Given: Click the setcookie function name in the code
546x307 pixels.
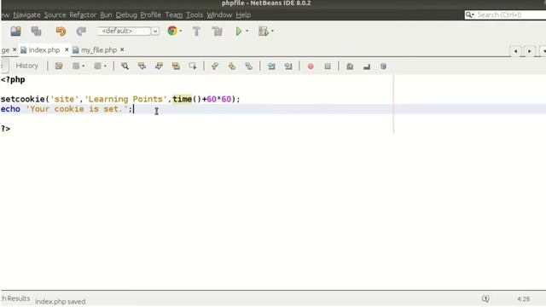Looking at the screenshot, I should point(23,99).
